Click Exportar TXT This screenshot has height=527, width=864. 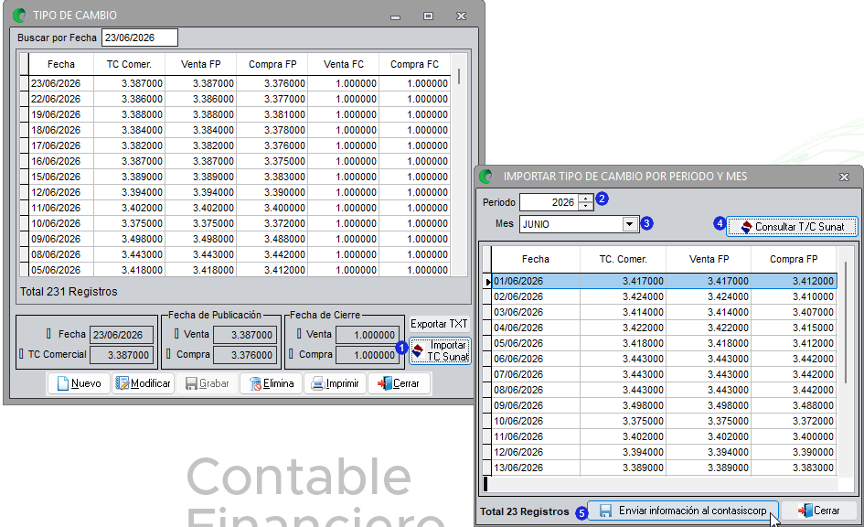(439, 324)
